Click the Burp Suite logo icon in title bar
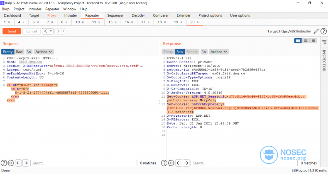This screenshot has height=174, width=328. tap(2, 3)
